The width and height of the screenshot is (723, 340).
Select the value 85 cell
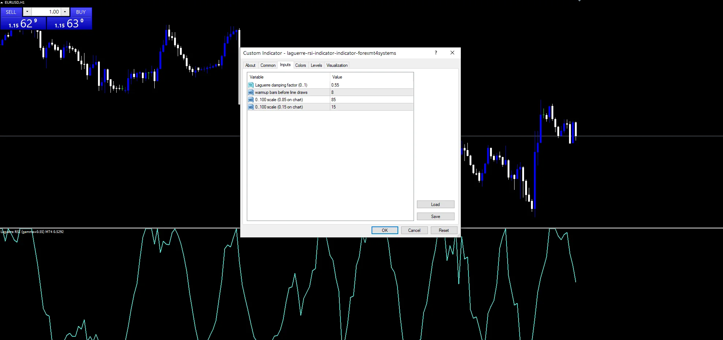[372, 100]
